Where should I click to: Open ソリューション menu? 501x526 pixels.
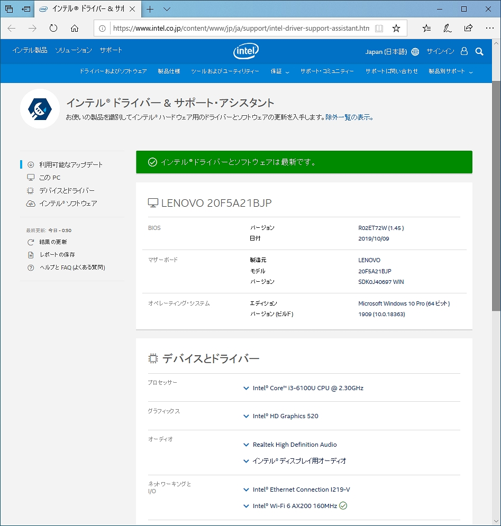(74, 50)
